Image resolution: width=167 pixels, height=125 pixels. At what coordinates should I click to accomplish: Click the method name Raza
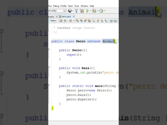(85, 68)
